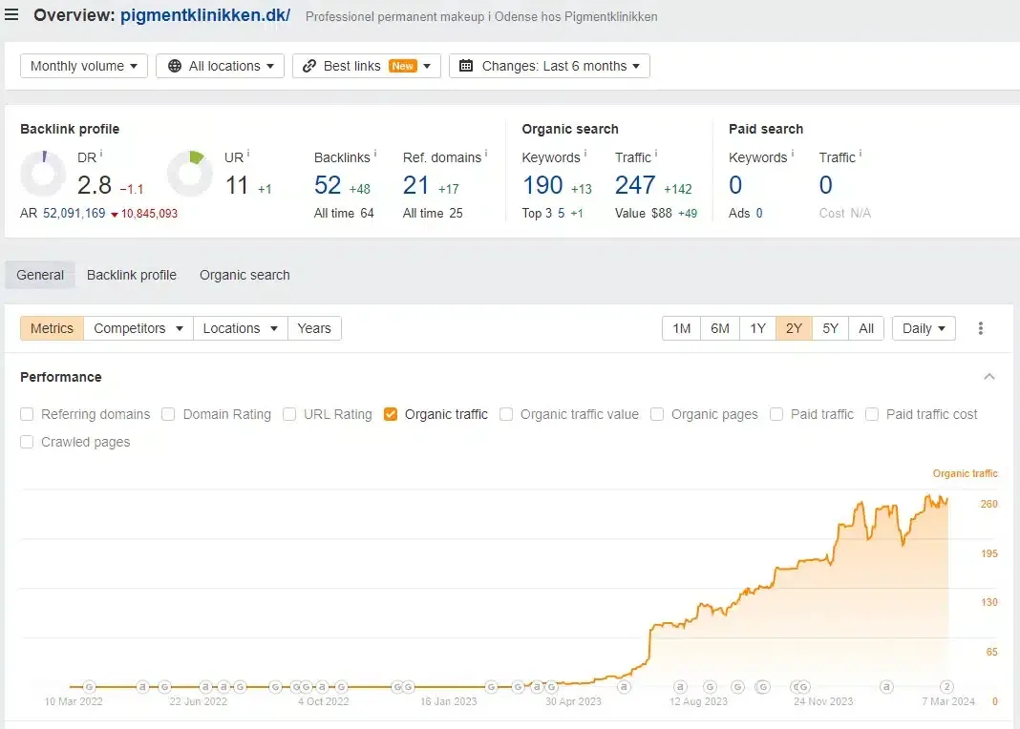Viewport: 1020px width, 729px height.
Task: Open the Monthly volume dropdown
Action: [84, 66]
